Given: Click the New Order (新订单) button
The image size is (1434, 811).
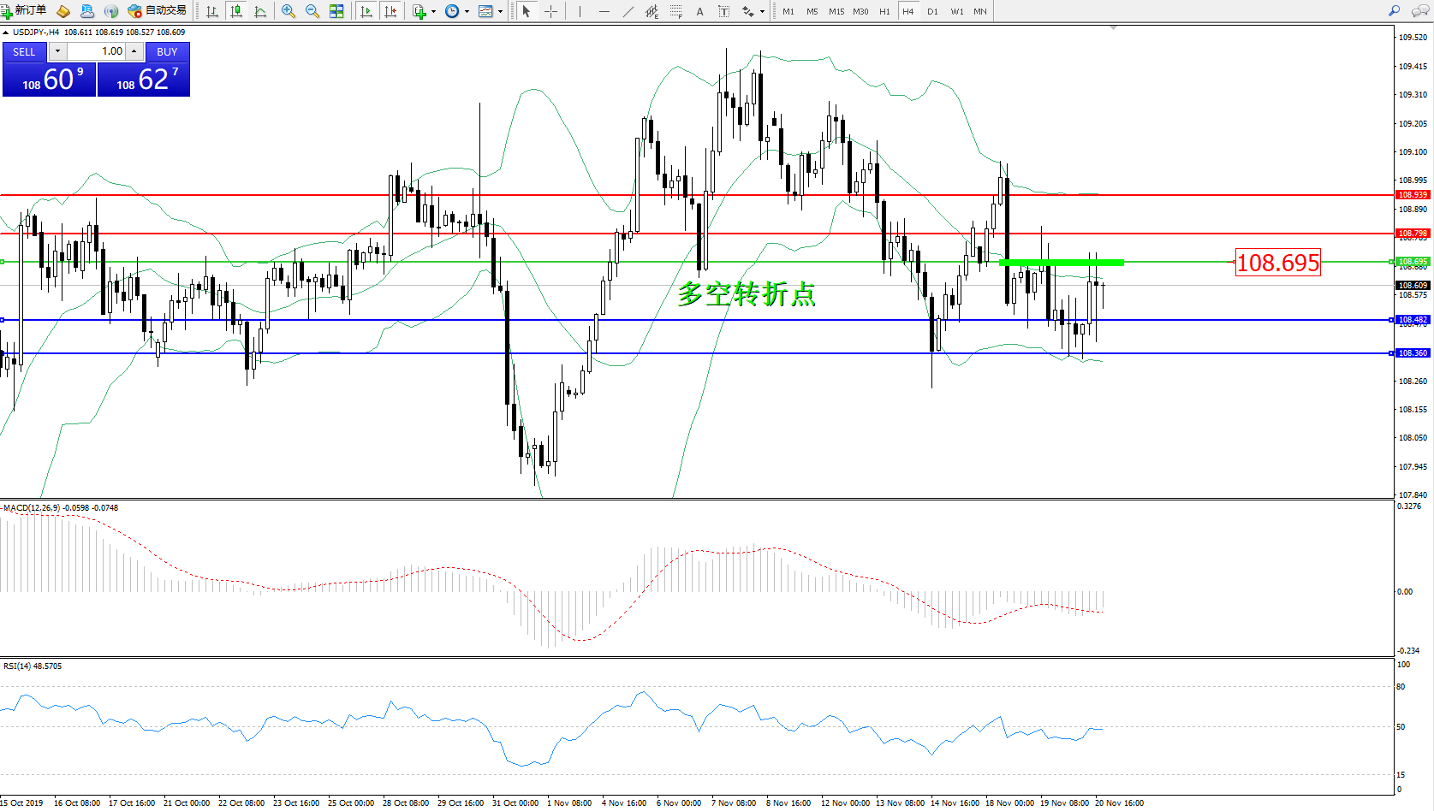Looking at the screenshot, I should (x=24, y=11).
